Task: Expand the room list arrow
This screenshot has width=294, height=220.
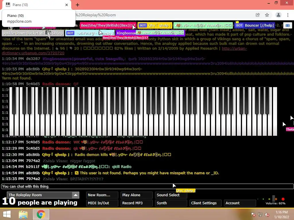Action: (x=76, y=195)
